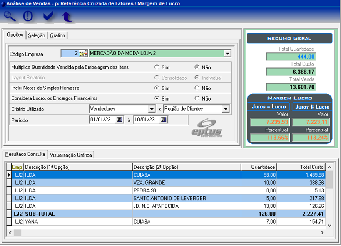Expand the Mercadão da Moda Loja 2 dropdown

pyautogui.click(x=227, y=54)
